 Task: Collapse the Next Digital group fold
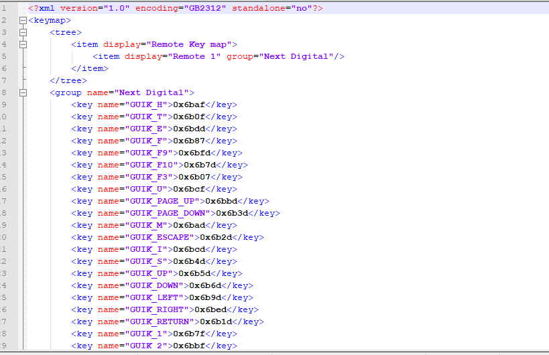click(x=23, y=92)
